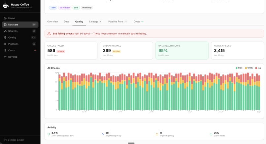
Task: Click the warning triangle in failing checks alert
Action: point(49,34)
